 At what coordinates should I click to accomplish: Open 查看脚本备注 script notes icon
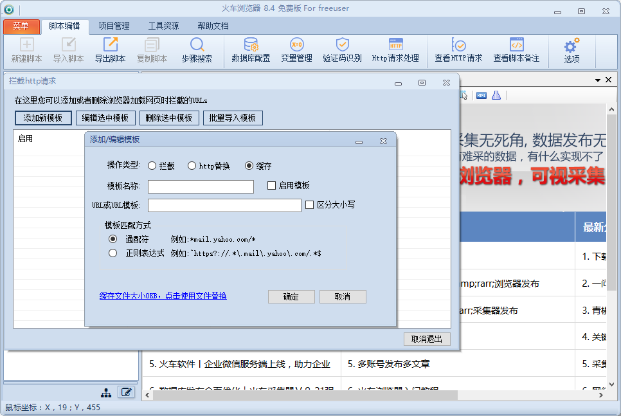(x=516, y=50)
